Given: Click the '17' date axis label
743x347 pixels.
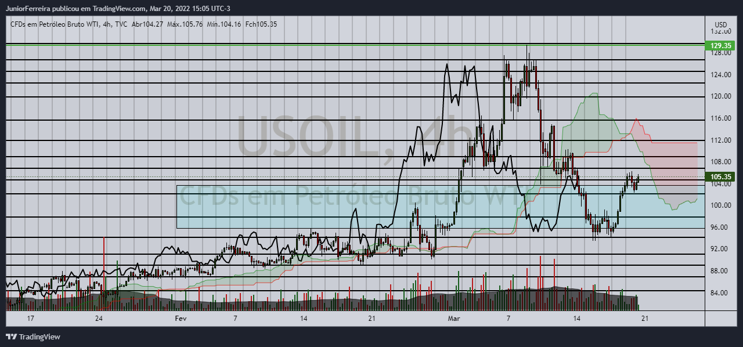Looking at the screenshot, I should click(31, 319).
